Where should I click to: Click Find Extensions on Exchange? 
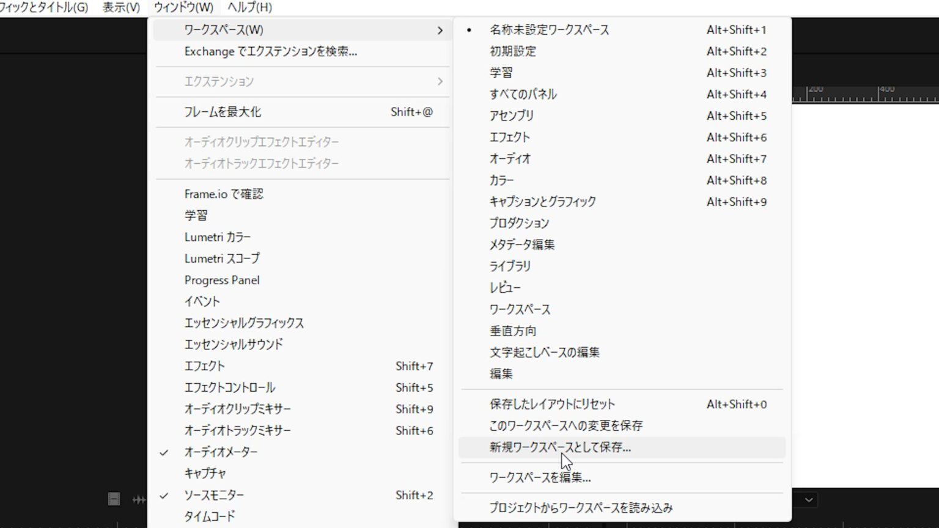coord(270,51)
